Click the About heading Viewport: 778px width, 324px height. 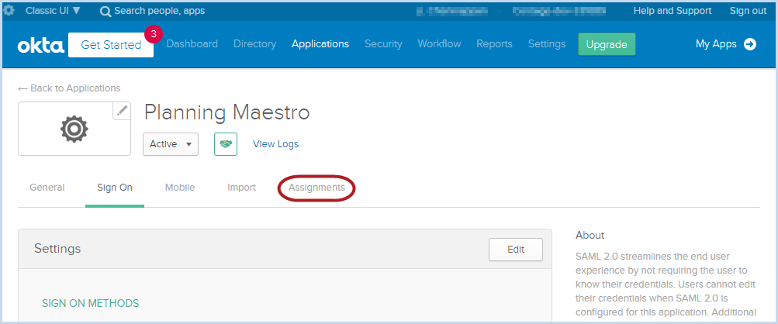click(590, 235)
